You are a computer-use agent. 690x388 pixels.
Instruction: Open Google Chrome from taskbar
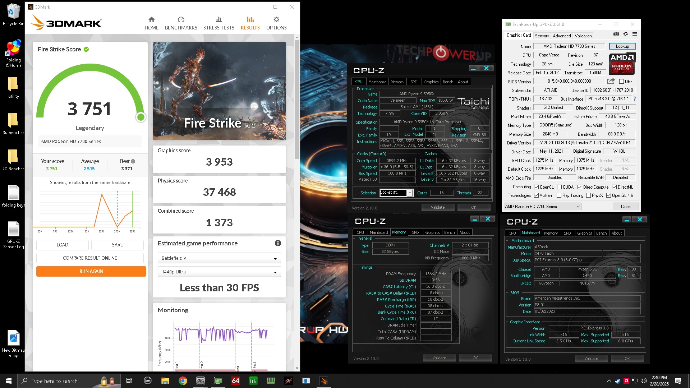pyautogui.click(x=183, y=381)
